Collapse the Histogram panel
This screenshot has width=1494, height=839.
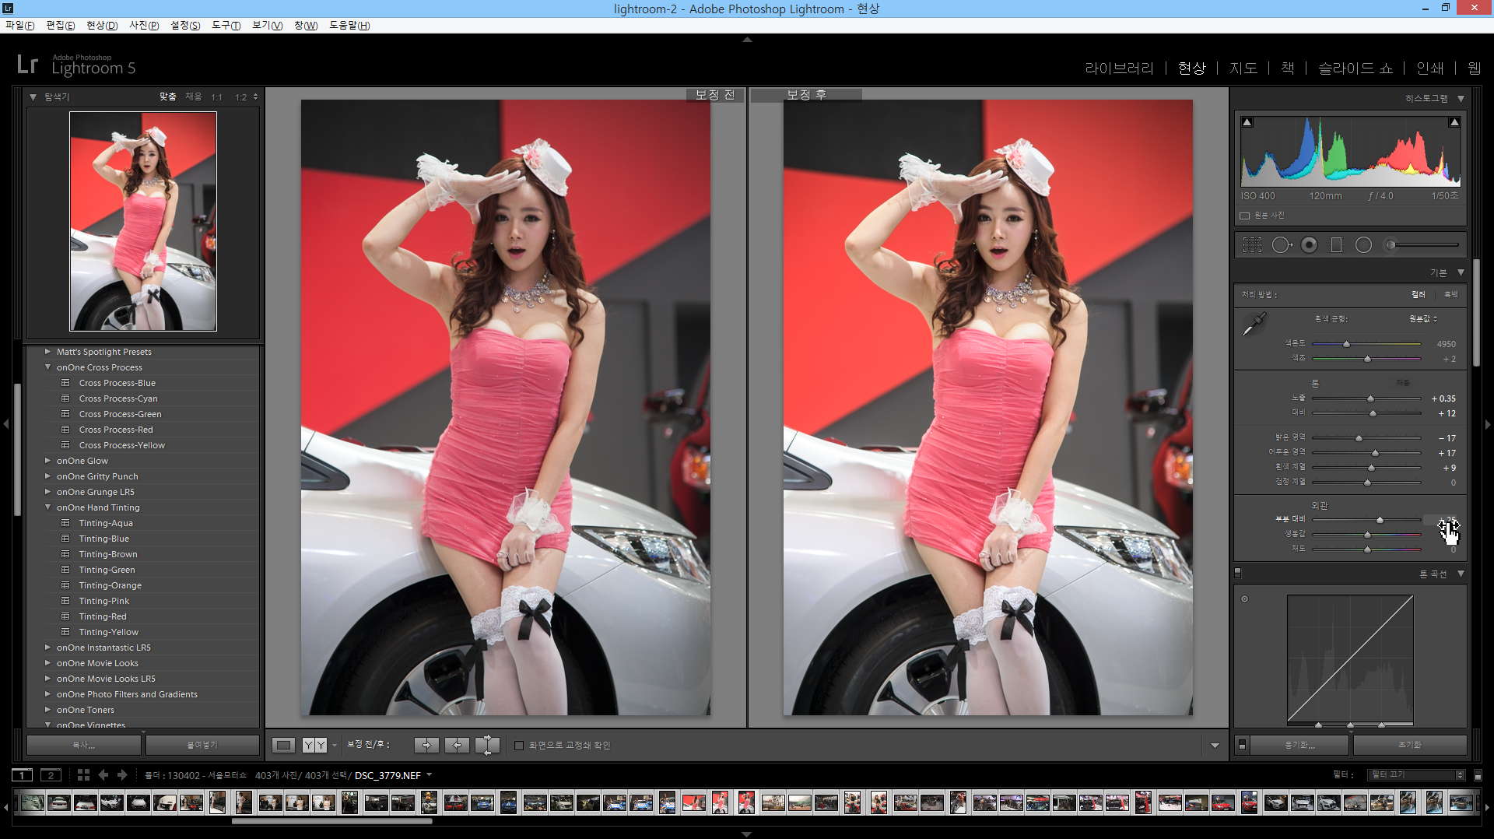click(x=1461, y=99)
